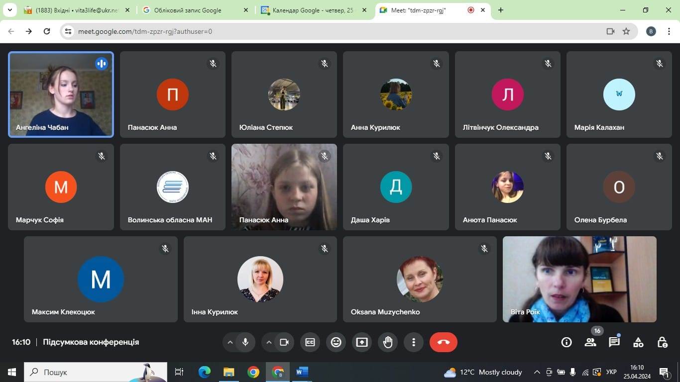This screenshot has height=382, width=680.
Task: Open the Activities panel icon
Action: pyautogui.click(x=638, y=342)
